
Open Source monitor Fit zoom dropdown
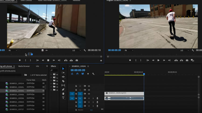point(13,50)
